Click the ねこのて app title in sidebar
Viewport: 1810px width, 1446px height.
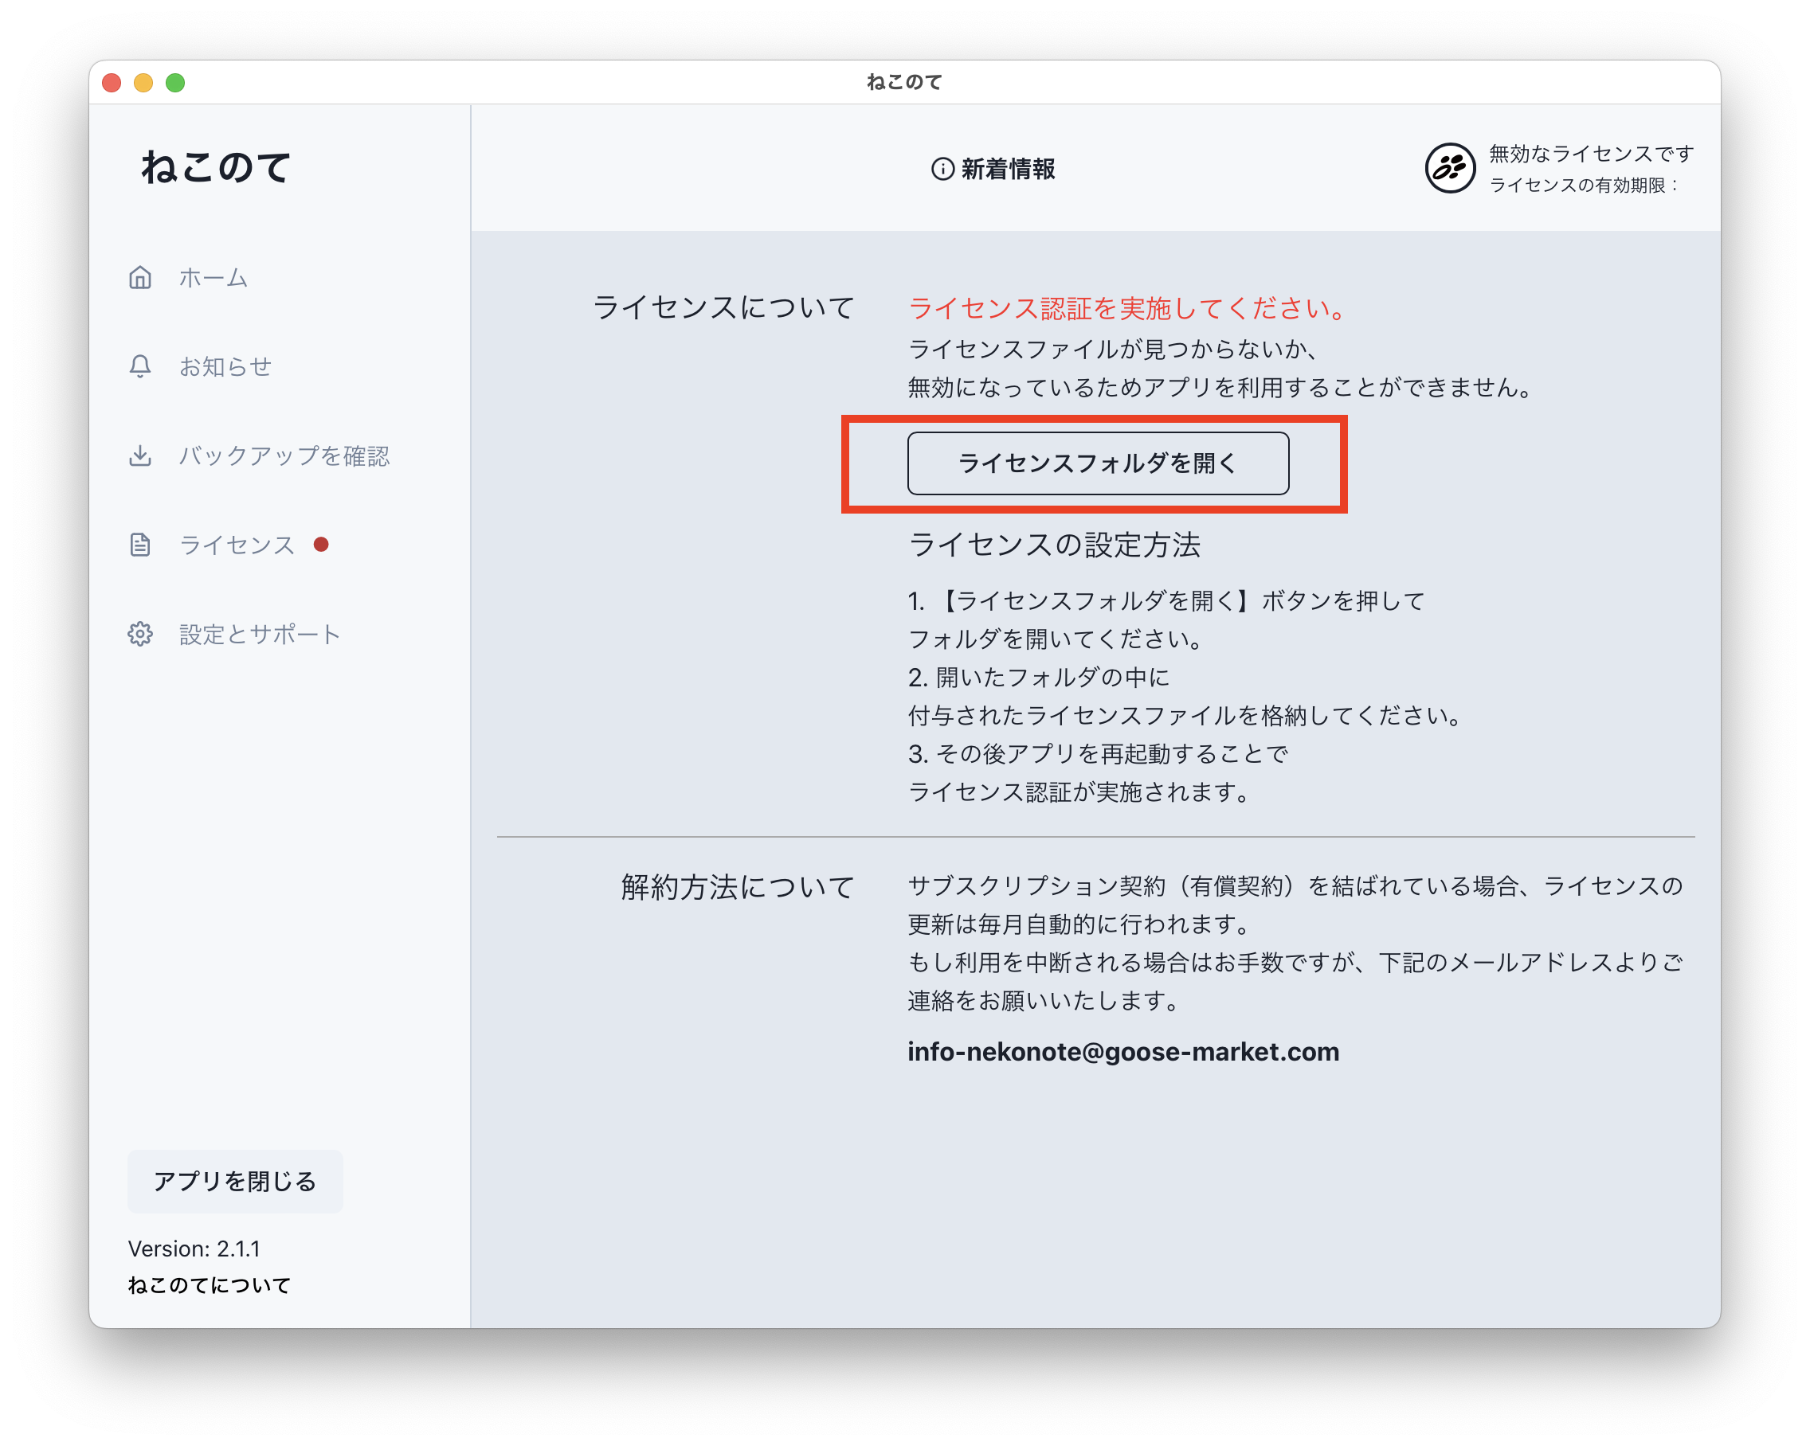click(x=216, y=166)
